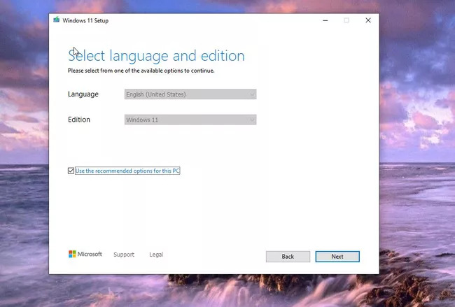Image resolution: width=455 pixels, height=307 pixels.
Task: Uncheck Use the recommended options for this PC
Action: [71, 171]
